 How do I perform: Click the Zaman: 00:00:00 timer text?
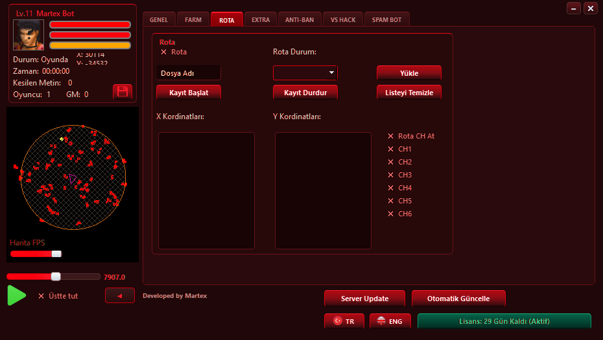tap(41, 71)
